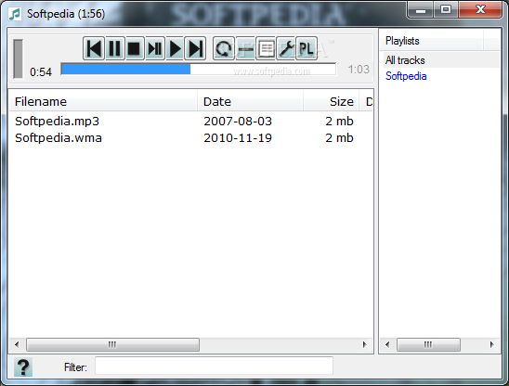509x386 pixels.
Task: Pause the current playback
Action: 114,48
